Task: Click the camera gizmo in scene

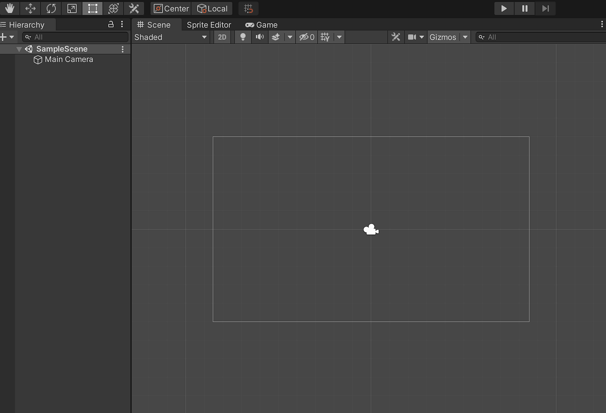Action: (x=371, y=230)
